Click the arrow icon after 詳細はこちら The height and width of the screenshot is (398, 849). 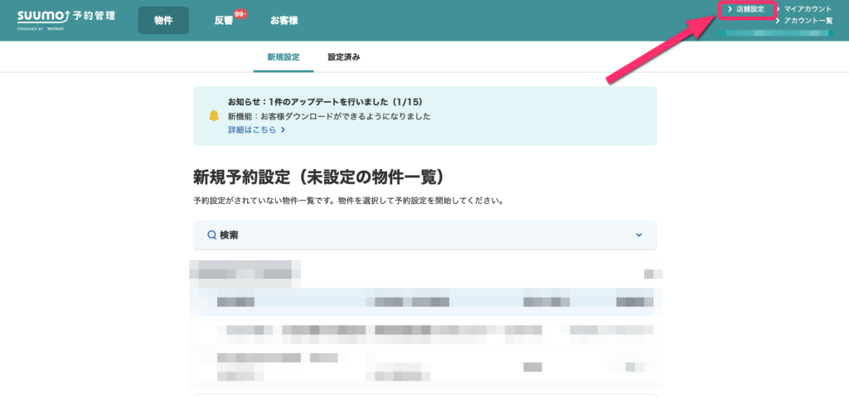(283, 130)
